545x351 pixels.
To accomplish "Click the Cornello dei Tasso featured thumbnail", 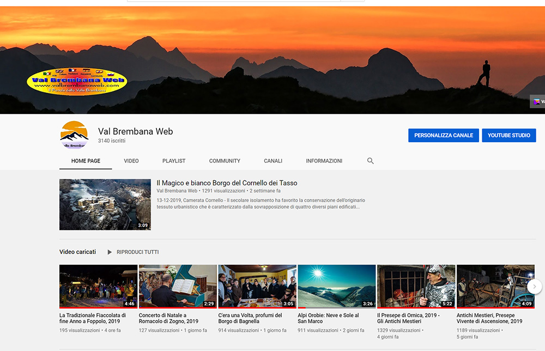I will point(105,204).
